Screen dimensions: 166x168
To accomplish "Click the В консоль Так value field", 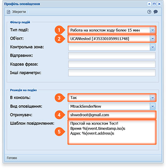I will [x=109, y=98].
